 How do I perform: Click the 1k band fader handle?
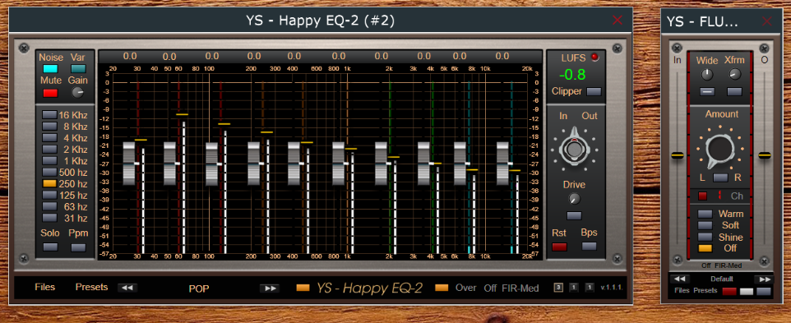coord(339,164)
